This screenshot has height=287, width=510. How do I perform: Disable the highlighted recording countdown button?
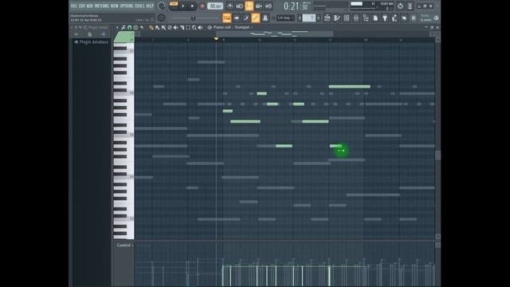click(x=249, y=6)
